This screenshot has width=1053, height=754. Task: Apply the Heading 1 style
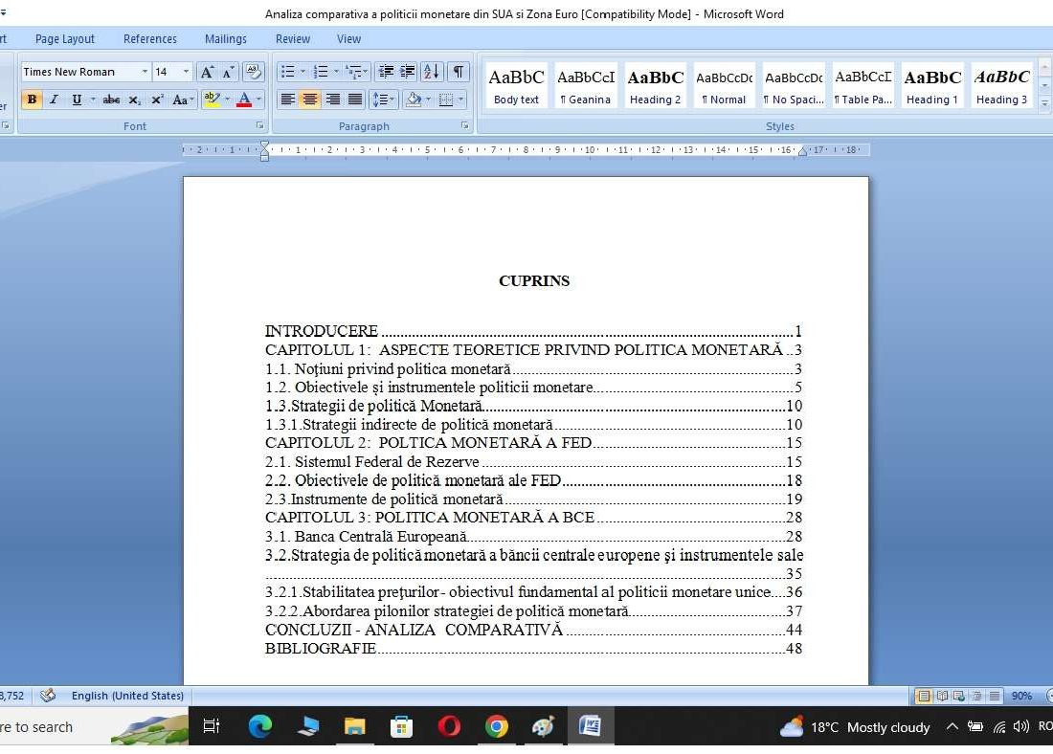[x=931, y=86]
